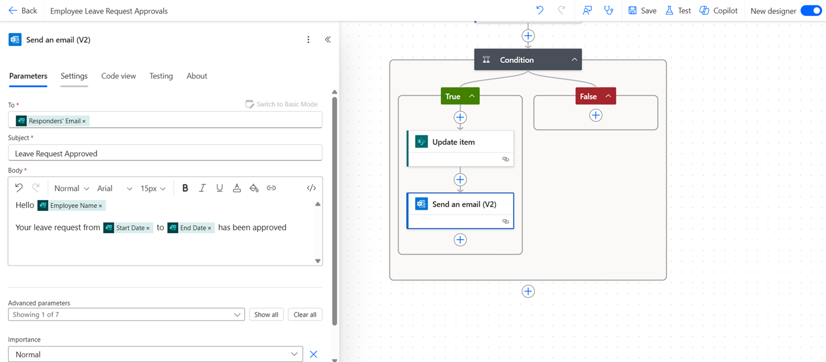
Task: Open the Flow checker stethoscope icon
Action: [608, 10]
